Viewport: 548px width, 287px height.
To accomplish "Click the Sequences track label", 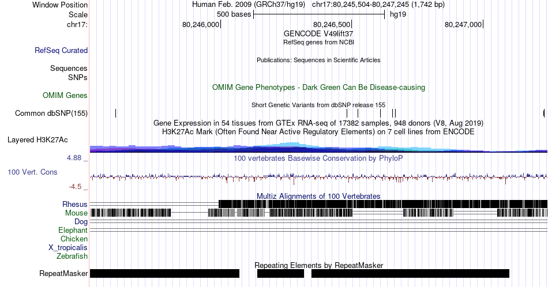I will (69, 68).
